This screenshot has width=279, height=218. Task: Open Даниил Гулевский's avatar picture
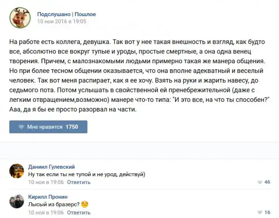[17, 171]
